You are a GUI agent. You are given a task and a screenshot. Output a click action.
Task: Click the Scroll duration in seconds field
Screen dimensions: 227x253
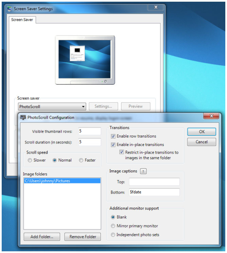(x=90, y=142)
